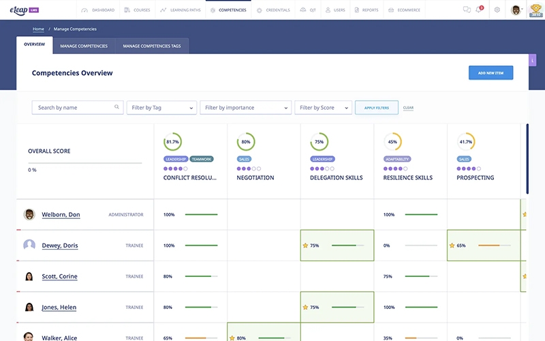
Task: Click the purple side panel toggle on right edge
Action: pyautogui.click(x=532, y=60)
